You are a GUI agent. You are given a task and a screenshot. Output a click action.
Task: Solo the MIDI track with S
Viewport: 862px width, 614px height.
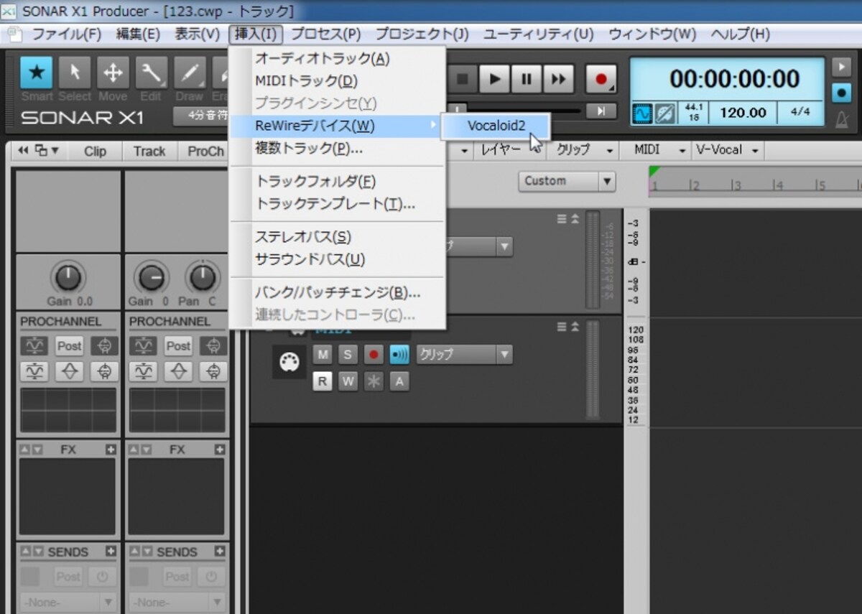(348, 354)
